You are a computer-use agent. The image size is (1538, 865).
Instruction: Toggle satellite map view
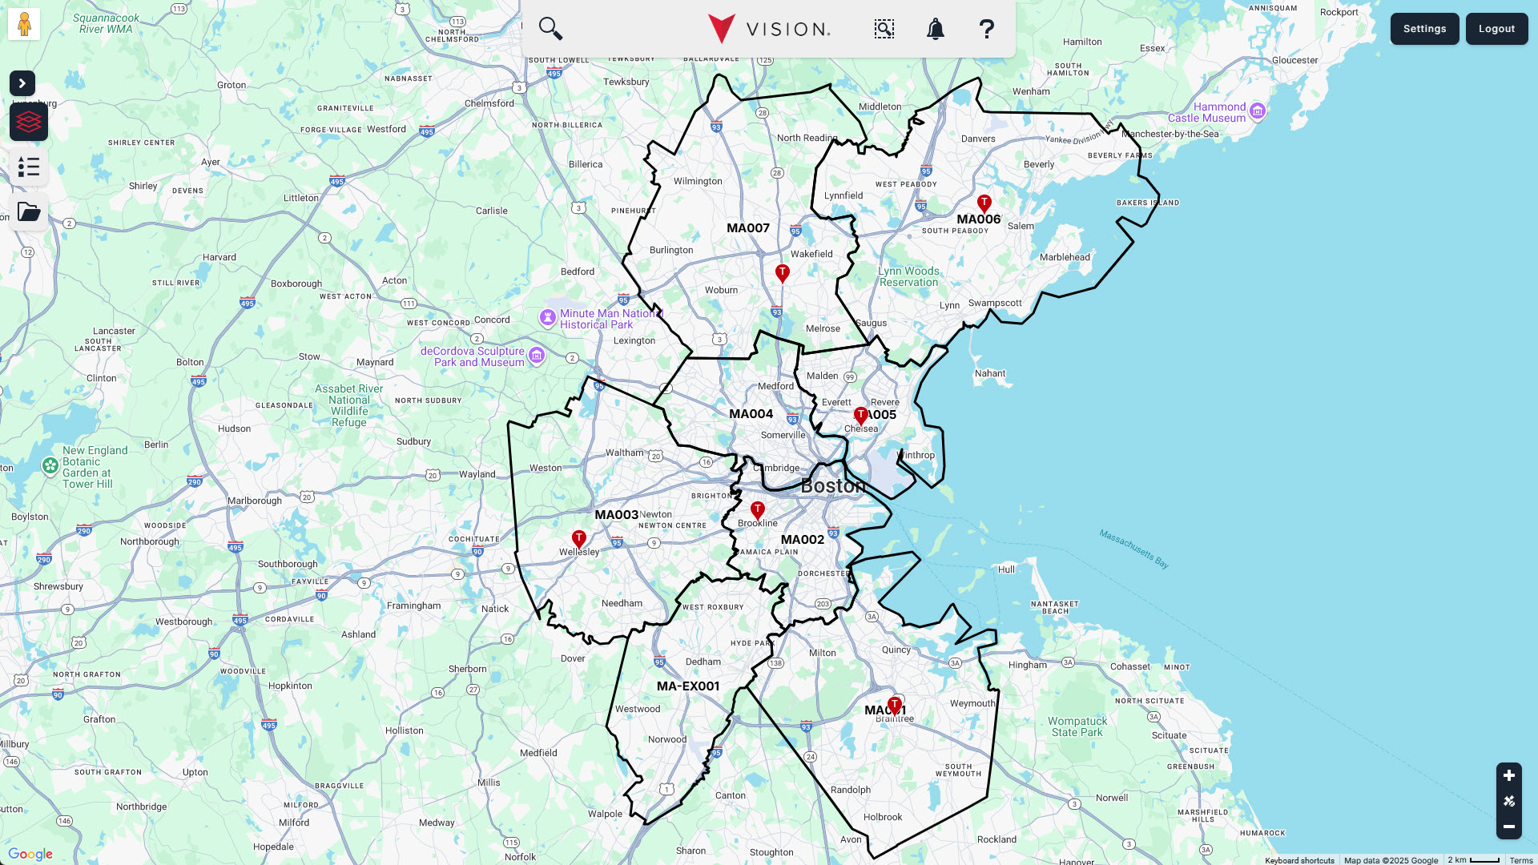click(x=1508, y=801)
